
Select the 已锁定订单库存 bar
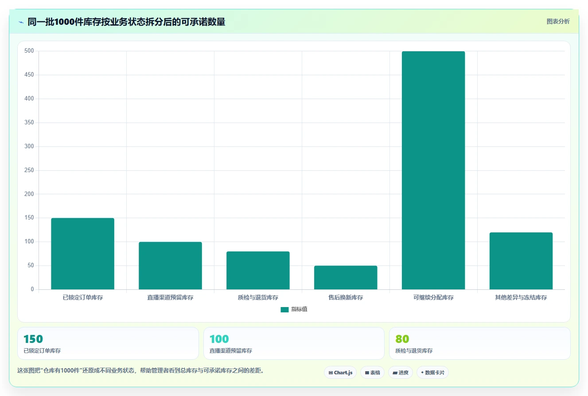click(83, 254)
